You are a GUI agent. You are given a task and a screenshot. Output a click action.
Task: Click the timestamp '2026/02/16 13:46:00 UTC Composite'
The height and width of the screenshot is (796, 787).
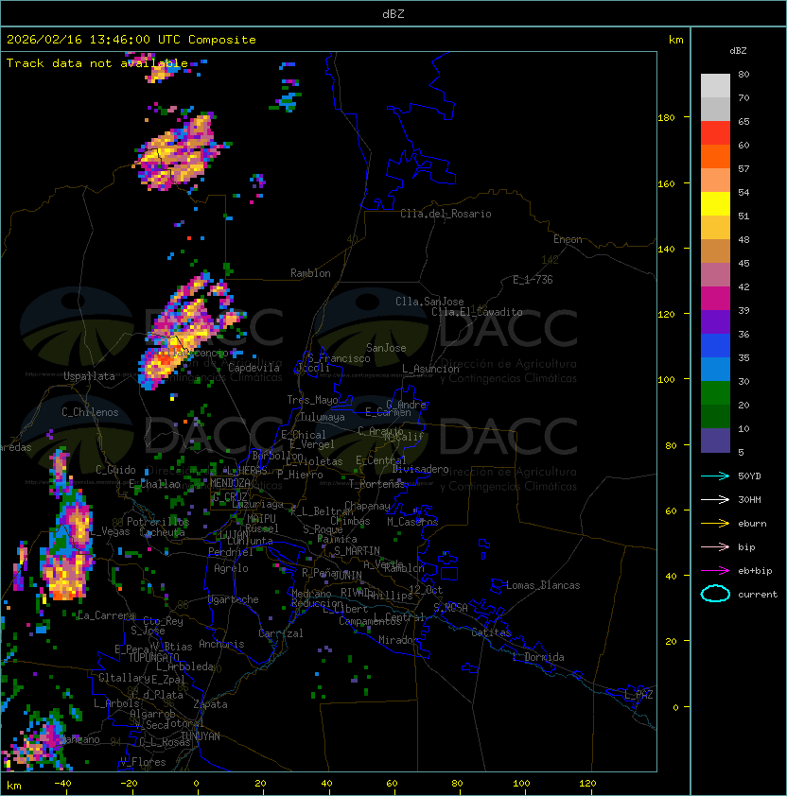coord(131,40)
